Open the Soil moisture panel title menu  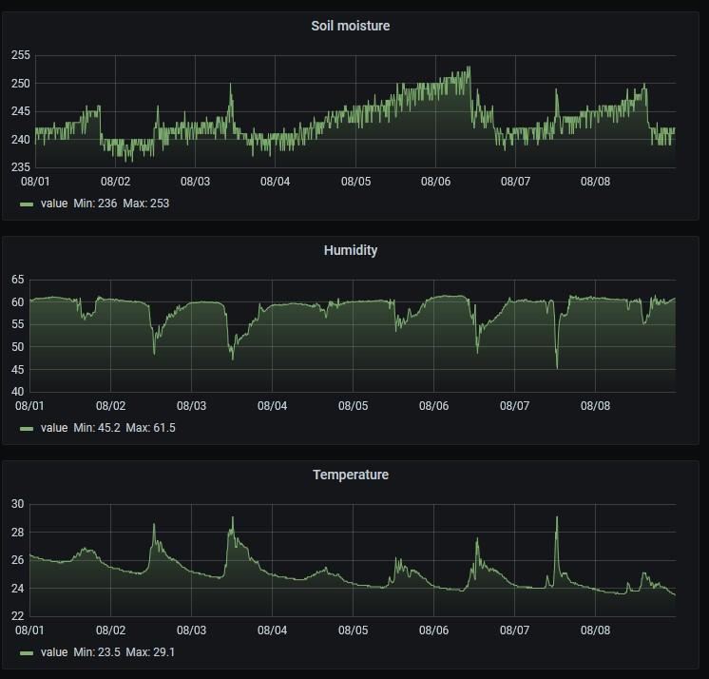[x=351, y=26]
